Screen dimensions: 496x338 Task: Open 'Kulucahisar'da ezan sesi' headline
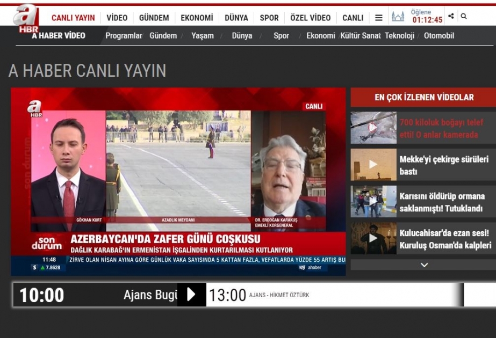tap(445, 239)
